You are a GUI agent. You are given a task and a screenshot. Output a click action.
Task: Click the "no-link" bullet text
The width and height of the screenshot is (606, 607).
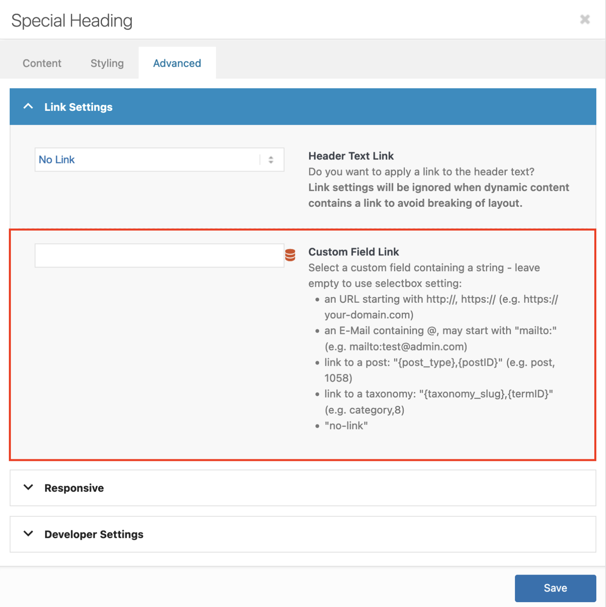coord(346,426)
